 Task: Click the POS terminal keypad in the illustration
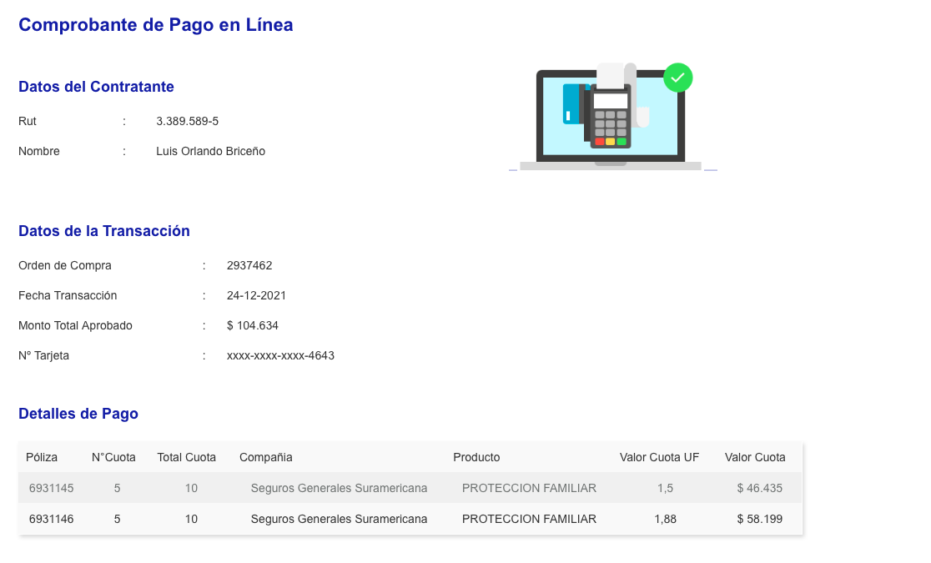click(x=611, y=124)
